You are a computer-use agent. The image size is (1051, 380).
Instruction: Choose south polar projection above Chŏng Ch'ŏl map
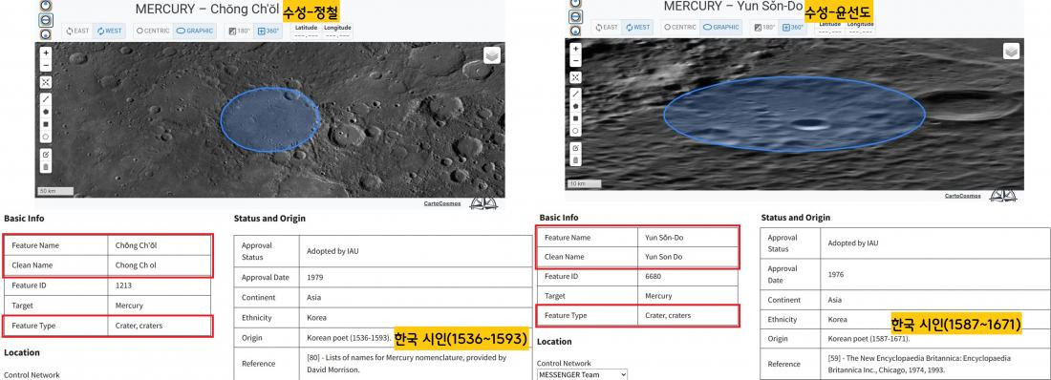46,34
